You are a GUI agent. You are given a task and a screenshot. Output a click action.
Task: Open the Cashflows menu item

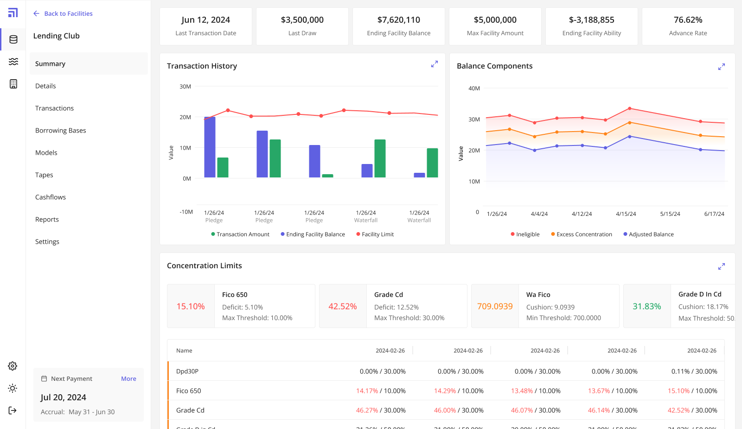pyautogui.click(x=51, y=197)
